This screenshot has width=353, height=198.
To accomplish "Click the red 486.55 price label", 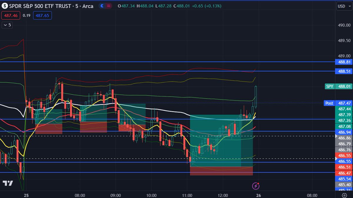I will (x=344, y=156).
